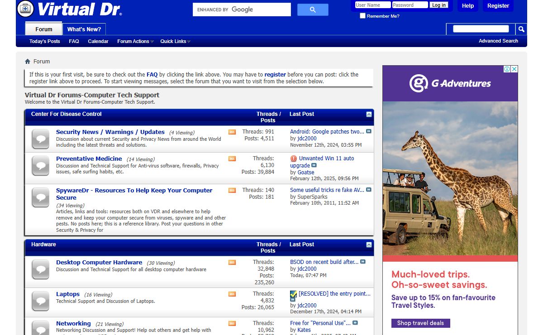Go to last post arrow for BSOD thread

pyautogui.click(x=363, y=262)
